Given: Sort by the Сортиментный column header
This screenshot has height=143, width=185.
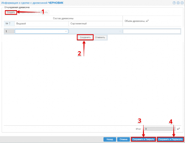Looking at the screenshot, I should click(x=96, y=24).
